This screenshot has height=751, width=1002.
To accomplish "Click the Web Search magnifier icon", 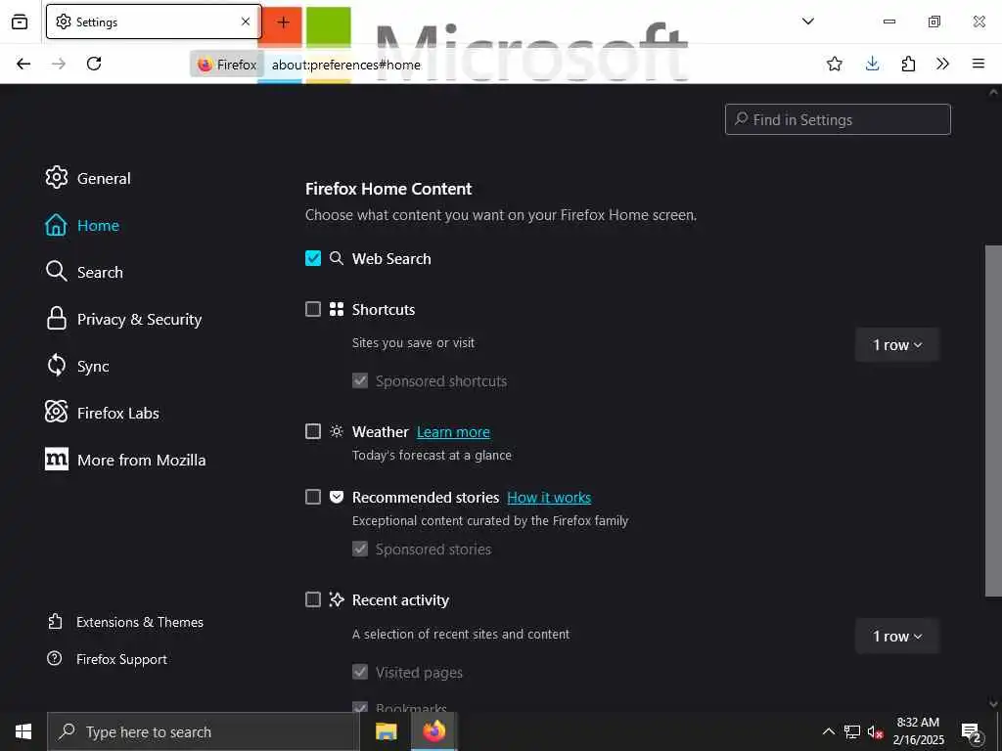I will click(x=337, y=258).
